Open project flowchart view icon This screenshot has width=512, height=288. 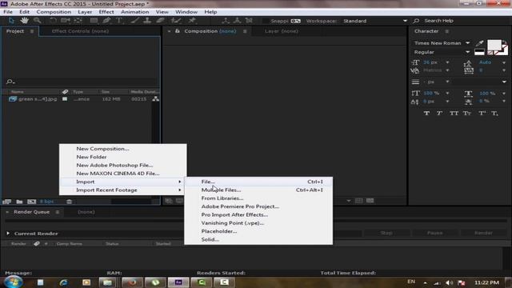click(156, 99)
